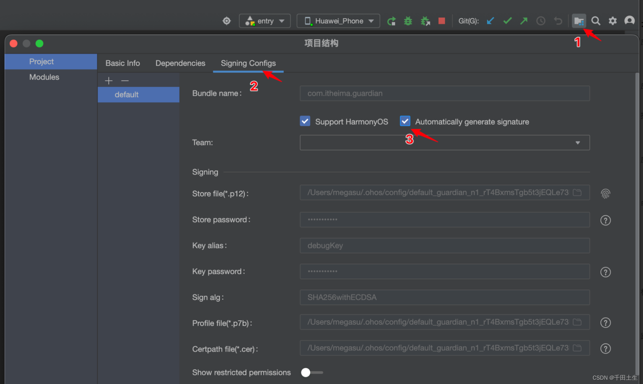643x384 pixels.
Task: Switch to the Basic Info tab
Action: click(123, 63)
